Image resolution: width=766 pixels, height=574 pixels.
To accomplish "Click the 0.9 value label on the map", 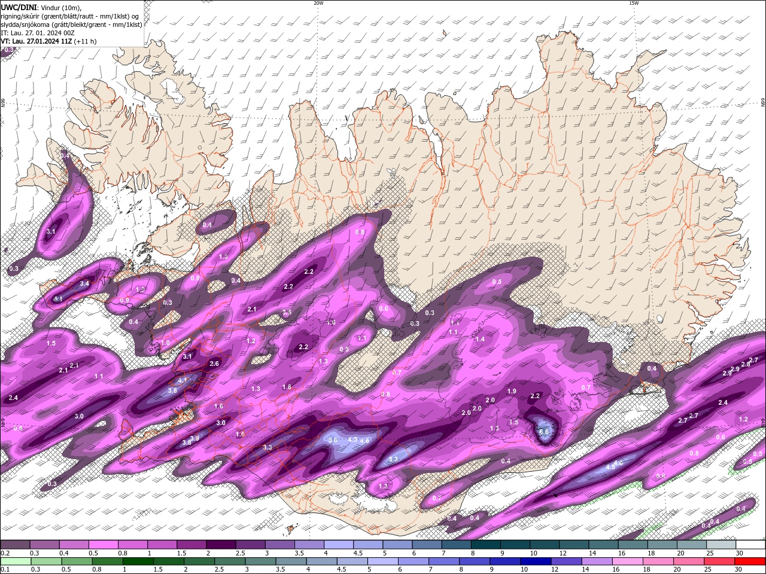I will click(x=124, y=300).
